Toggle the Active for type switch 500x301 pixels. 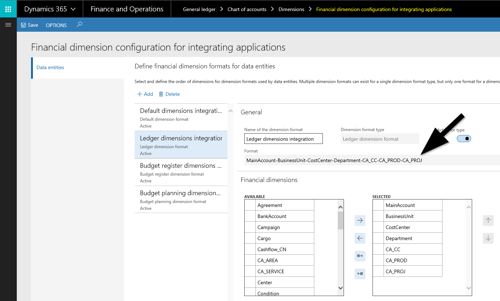coord(464,139)
